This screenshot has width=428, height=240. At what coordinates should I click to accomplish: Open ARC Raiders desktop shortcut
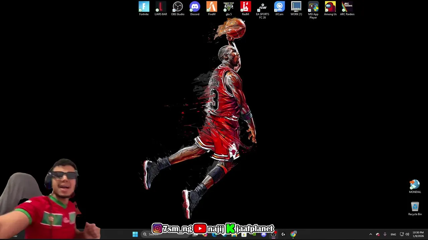[347, 9]
